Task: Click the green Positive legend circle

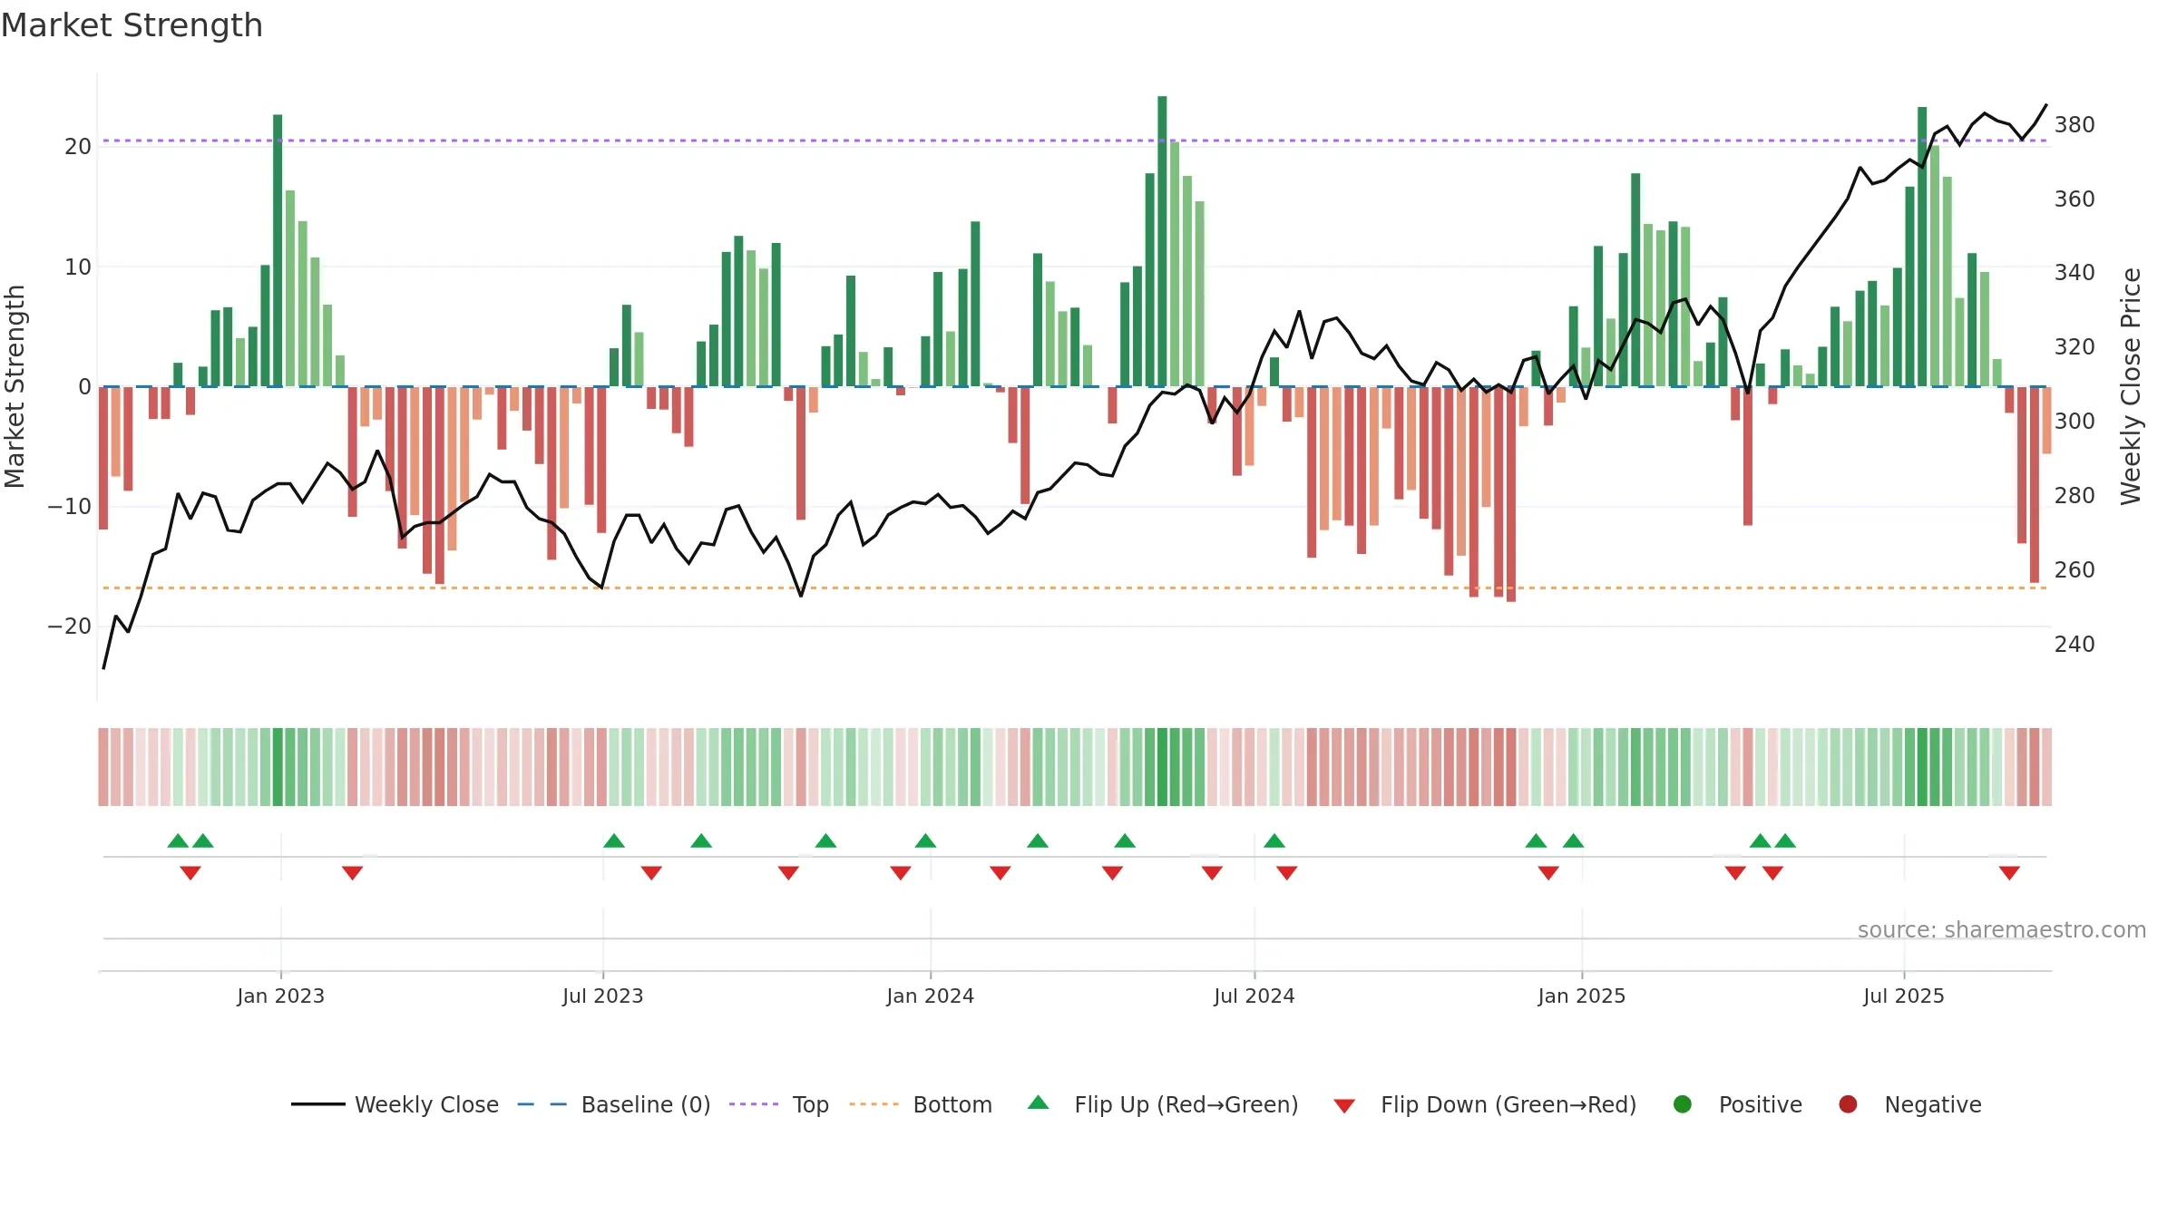Action: click(x=1683, y=1104)
